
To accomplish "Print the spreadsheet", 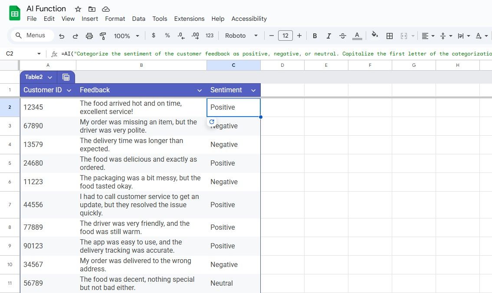I will (89, 36).
